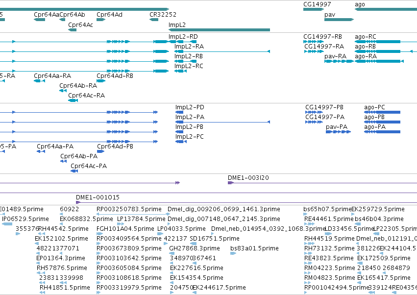Screen dimensions: 417x295
Task: Click the pav-PA protein label
Action: coord(337,127)
